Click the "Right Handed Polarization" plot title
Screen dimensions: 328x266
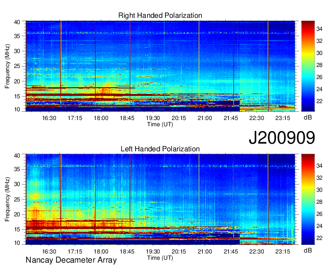click(x=160, y=15)
